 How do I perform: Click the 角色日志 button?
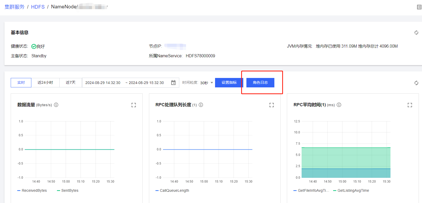point(260,83)
